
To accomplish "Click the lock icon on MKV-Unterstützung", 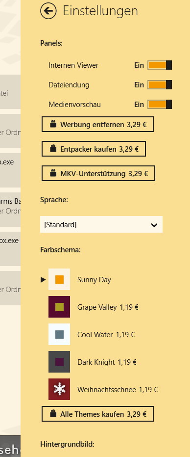I will 53,173.
